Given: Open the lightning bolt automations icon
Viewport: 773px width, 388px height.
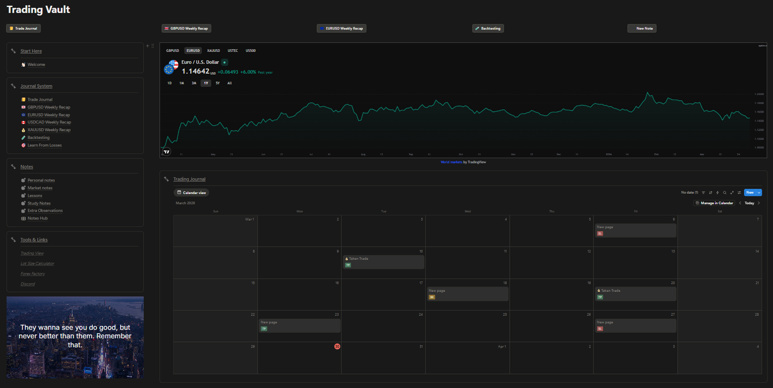Looking at the screenshot, I should pyautogui.click(x=717, y=192).
